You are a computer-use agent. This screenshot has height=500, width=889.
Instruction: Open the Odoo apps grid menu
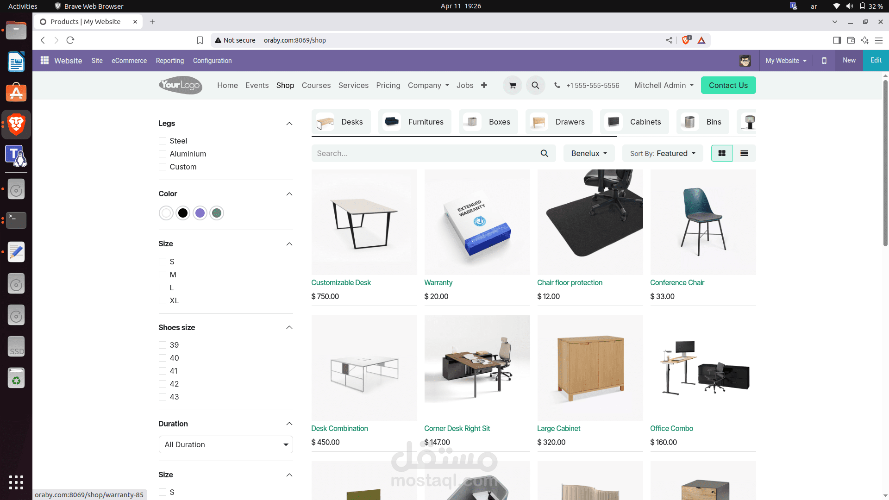click(x=44, y=61)
